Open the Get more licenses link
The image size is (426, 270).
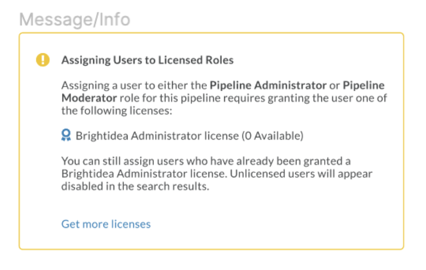click(x=106, y=224)
